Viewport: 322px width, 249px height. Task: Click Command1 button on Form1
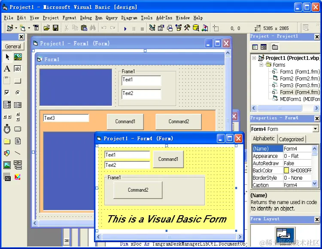[125, 122]
